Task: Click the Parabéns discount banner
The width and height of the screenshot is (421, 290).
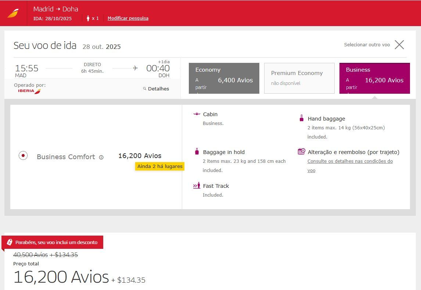Action: pyautogui.click(x=53, y=242)
